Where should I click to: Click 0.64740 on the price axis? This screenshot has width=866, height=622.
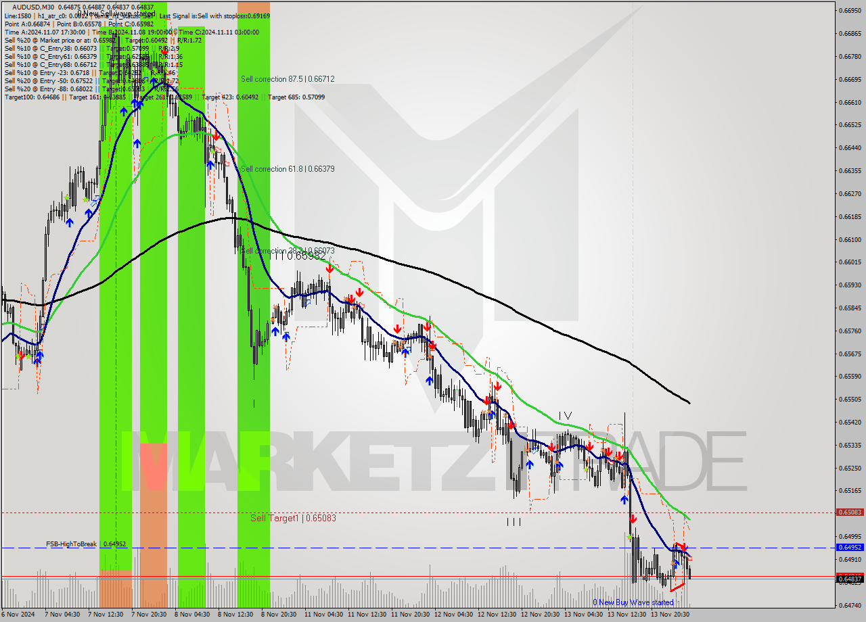point(850,605)
